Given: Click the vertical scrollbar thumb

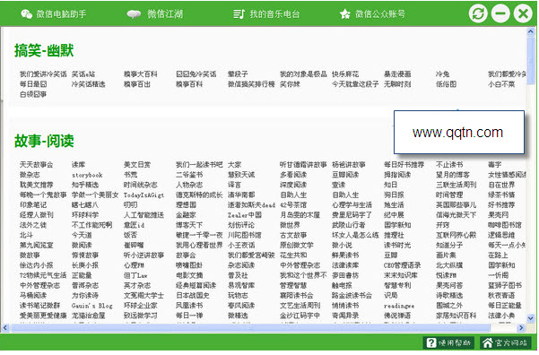Looking at the screenshot, I should pos(530,60).
